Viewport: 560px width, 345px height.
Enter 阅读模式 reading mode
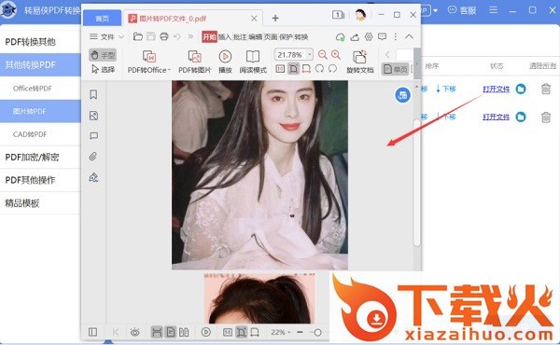[x=253, y=62]
